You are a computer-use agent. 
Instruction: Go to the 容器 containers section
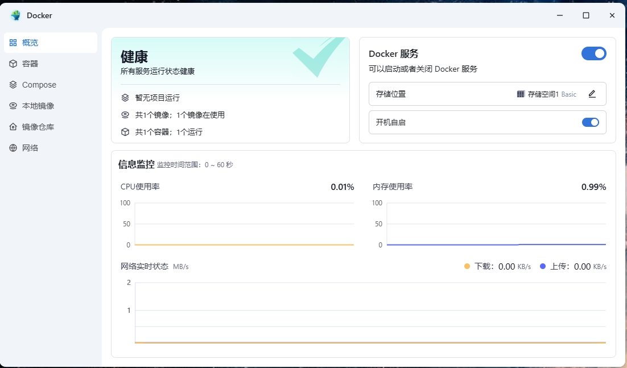click(51, 64)
